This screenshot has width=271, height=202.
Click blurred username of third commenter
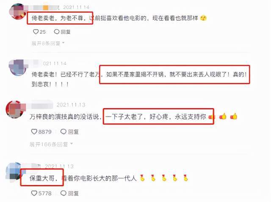(x=40, y=104)
